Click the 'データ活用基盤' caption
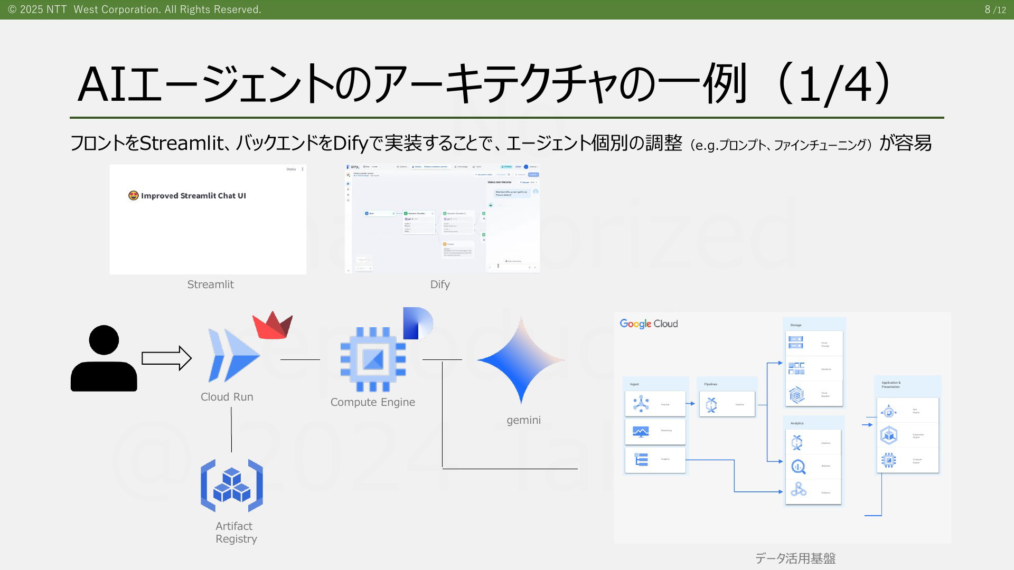 (795, 558)
